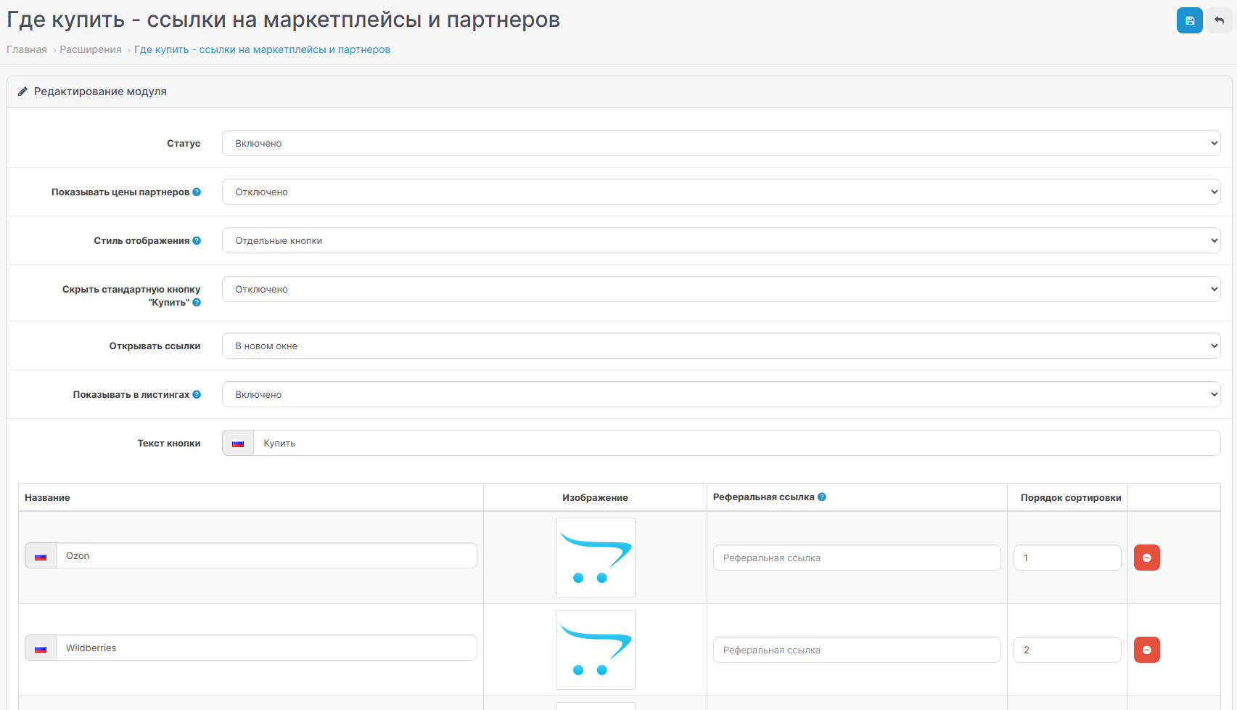Viewport: 1237px width, 710px height.
Task: Go to Главная breadcrumb link
Action: 27,49
